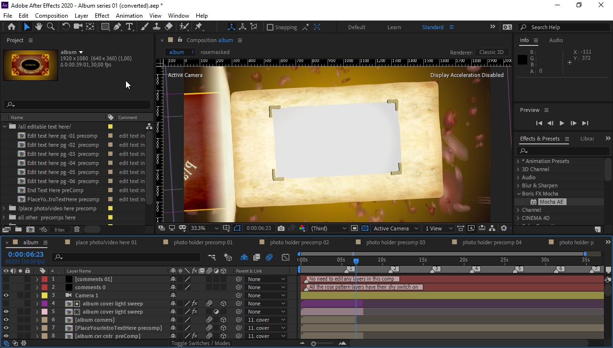This screenshot has height=348, width=613.
Task: Open the Composition menu
Action: 51,15
